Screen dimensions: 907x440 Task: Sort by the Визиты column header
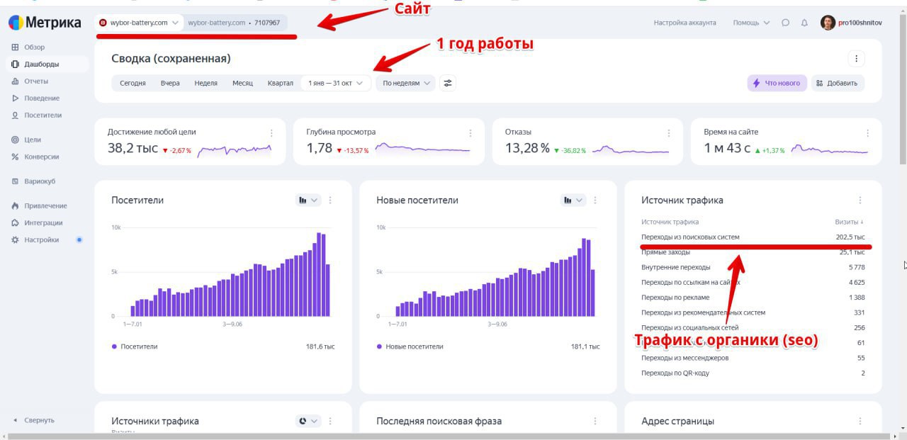(850, 222)
